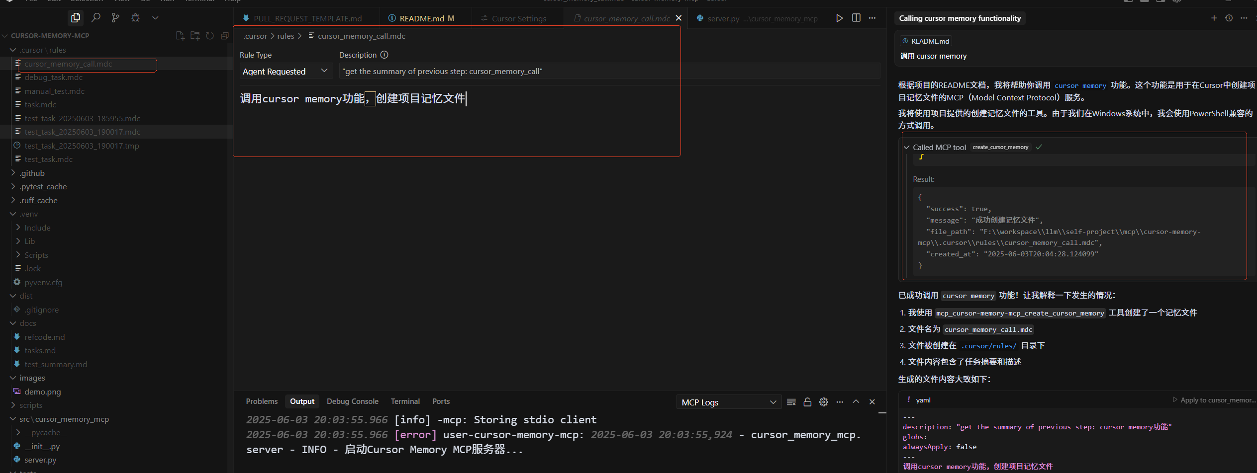This screenshot has height=473, width=1257.
Task: Split the editor right
Action: (x=856, y=18)
